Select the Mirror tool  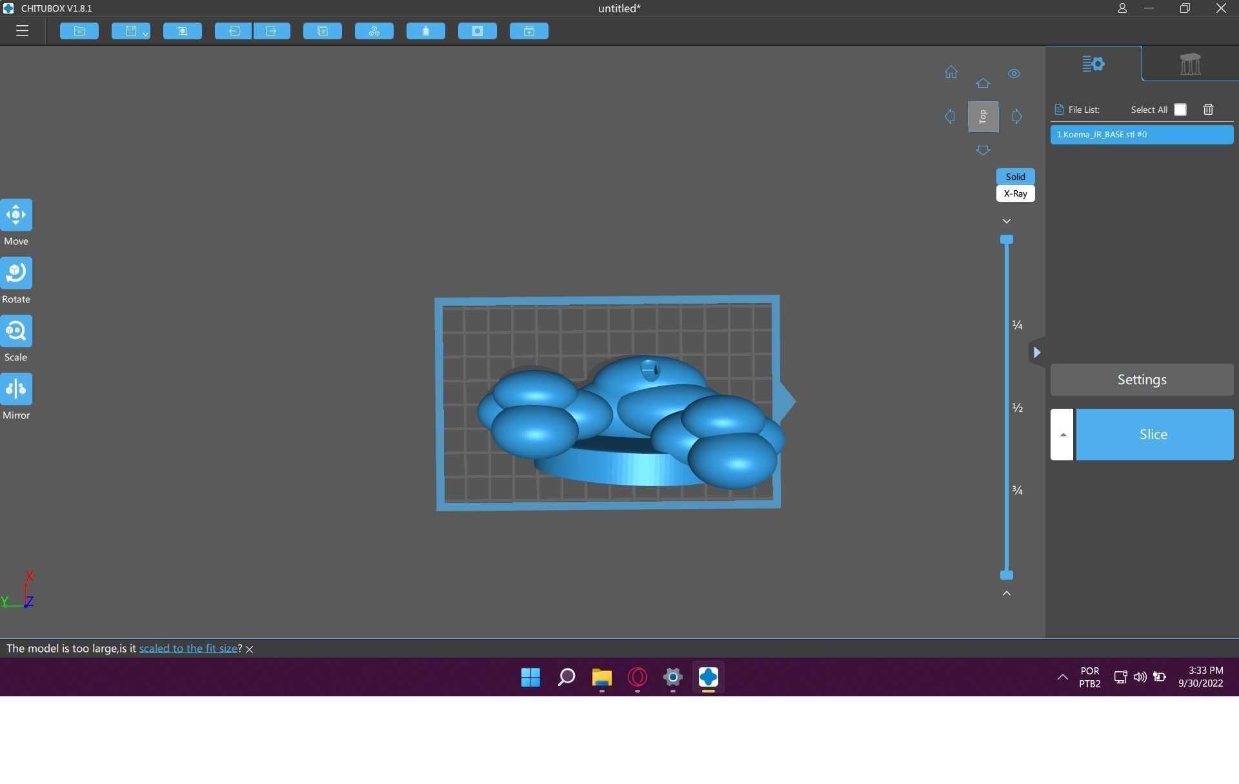click(16, 389)
